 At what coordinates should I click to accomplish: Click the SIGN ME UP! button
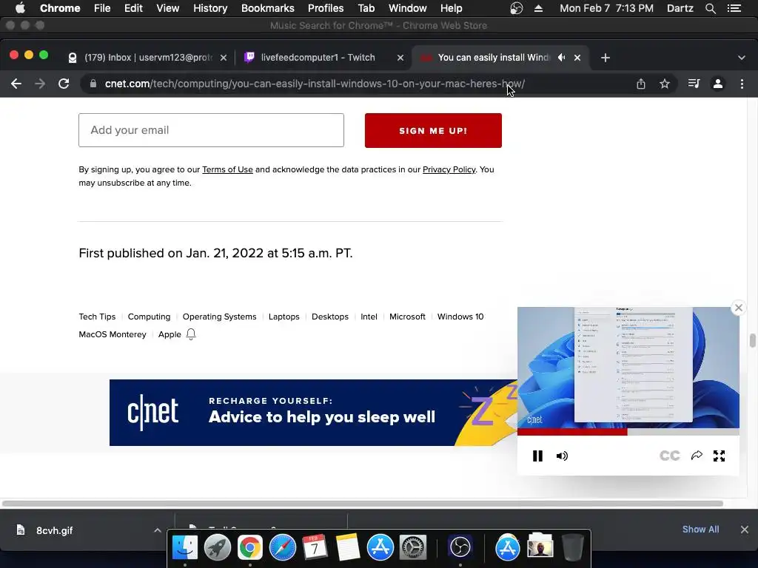coord(433,130)
